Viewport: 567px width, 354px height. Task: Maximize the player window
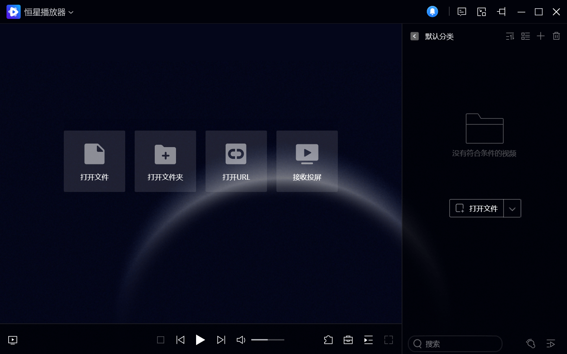click(x=539, y=12)
